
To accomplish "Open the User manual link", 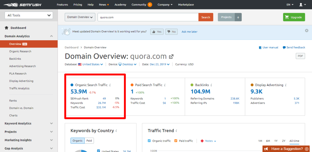I will [x=268, y=48].
